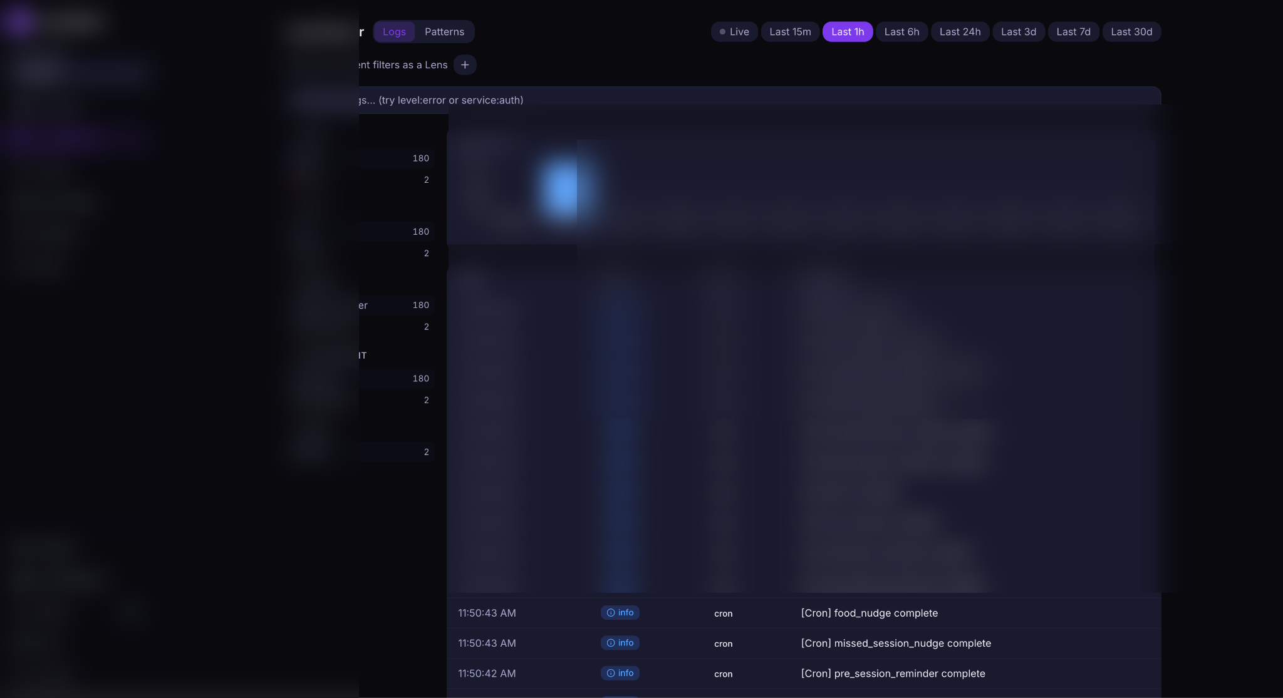Image resolution: width=1283 pixels, height=698 pixels.
Task: Click the info icon on the pre_session_reminder row
Action: [x=610, y=673]
